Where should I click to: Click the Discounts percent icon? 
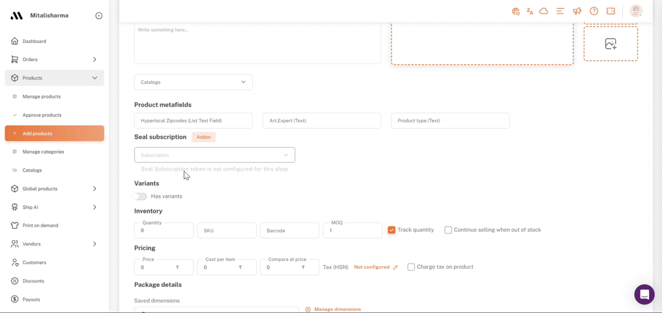pyautogui.click(x=15, y=281)
